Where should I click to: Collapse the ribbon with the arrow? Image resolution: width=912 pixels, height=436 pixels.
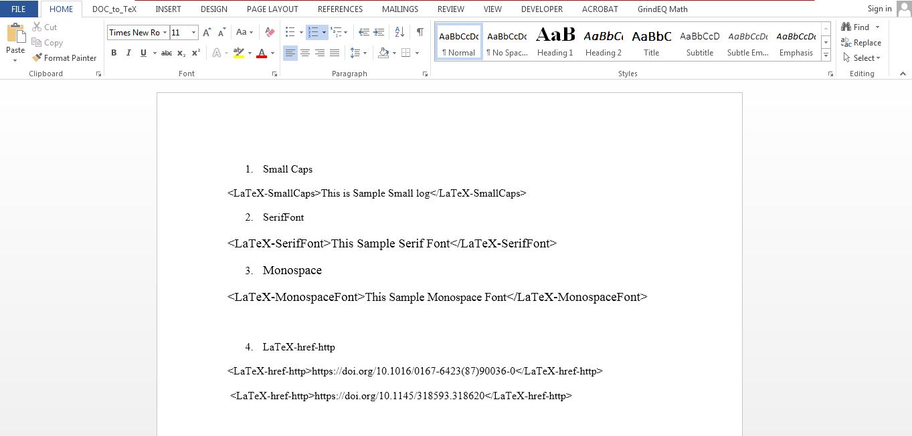(x=902, y=74)
